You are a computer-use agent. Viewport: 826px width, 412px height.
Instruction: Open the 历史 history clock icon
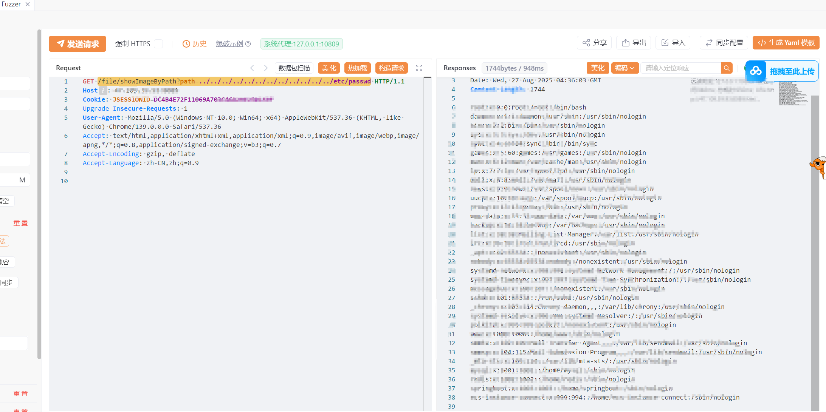[x=186, y=44]
